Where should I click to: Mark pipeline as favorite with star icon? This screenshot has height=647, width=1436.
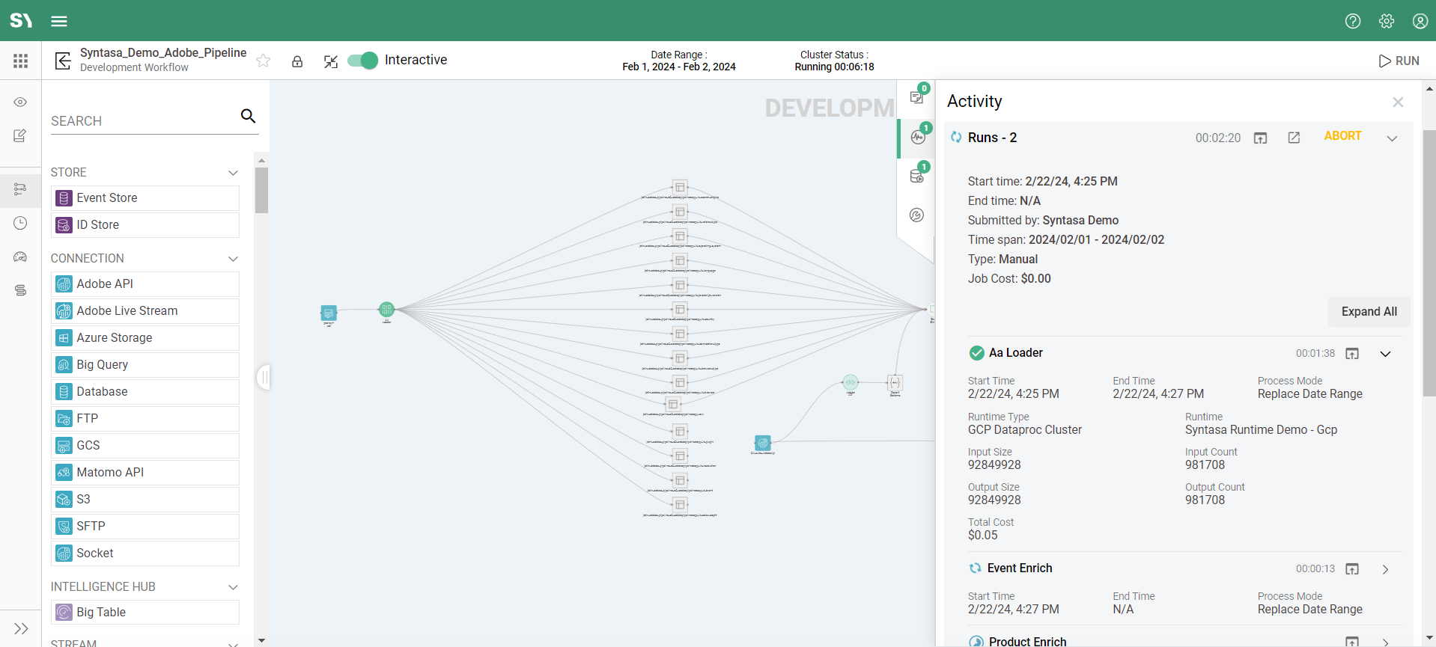click(x=264, y=61)
